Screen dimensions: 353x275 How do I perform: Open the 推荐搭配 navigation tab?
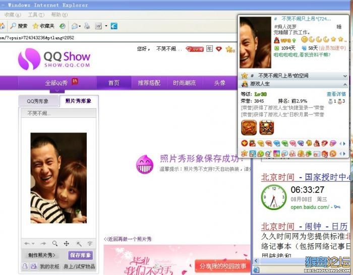pyautogui.click(x=149, y=83)
